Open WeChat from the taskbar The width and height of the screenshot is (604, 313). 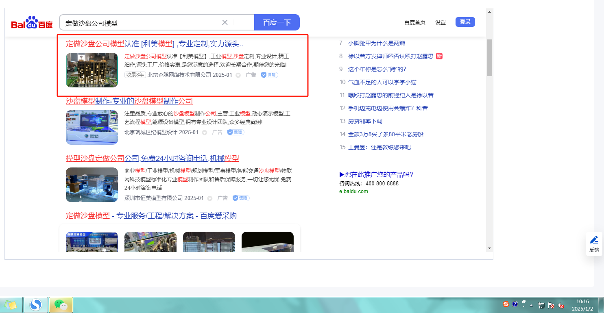coord(61,304)
